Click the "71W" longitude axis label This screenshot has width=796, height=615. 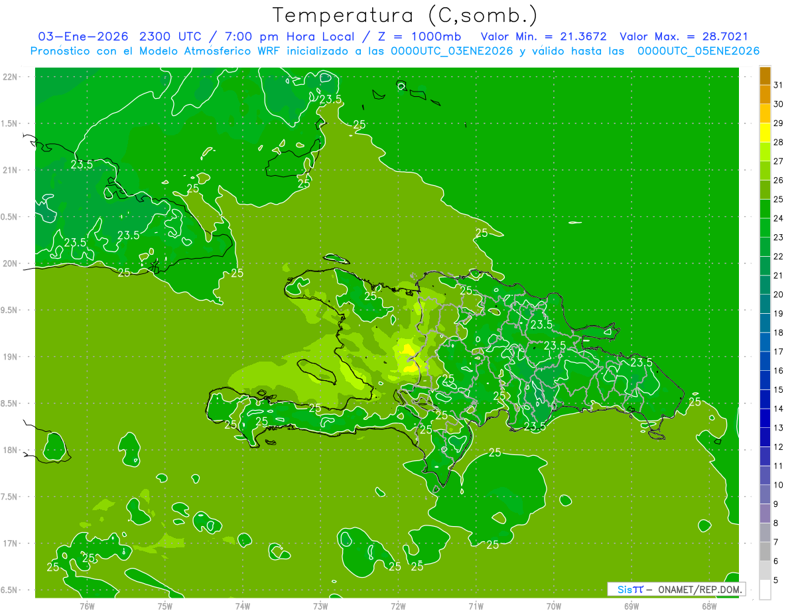[x=476, y=606]
